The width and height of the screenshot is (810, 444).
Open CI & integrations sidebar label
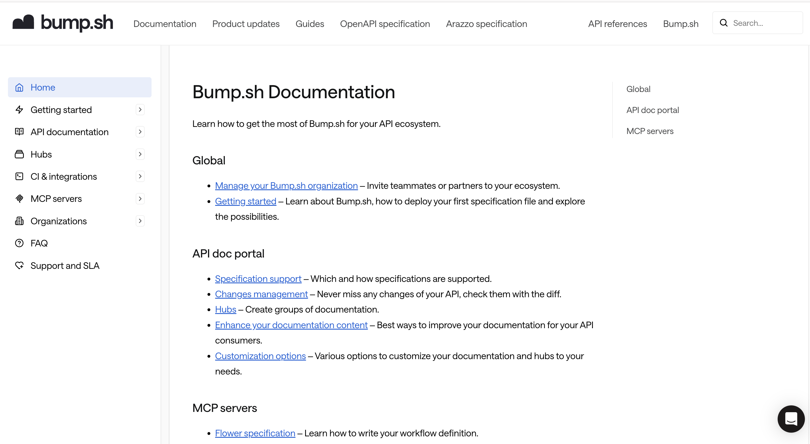pyautogui.click(x=64, y=176)
